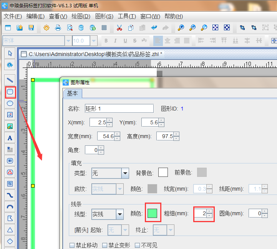Select the triangle drawing tool
The height and width of the screenshot is (249, 277).
point(10,230)
